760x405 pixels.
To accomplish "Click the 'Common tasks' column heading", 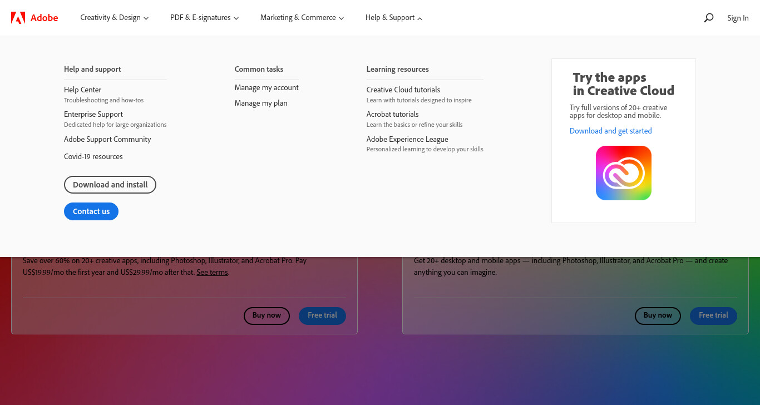I will (259, 69).
